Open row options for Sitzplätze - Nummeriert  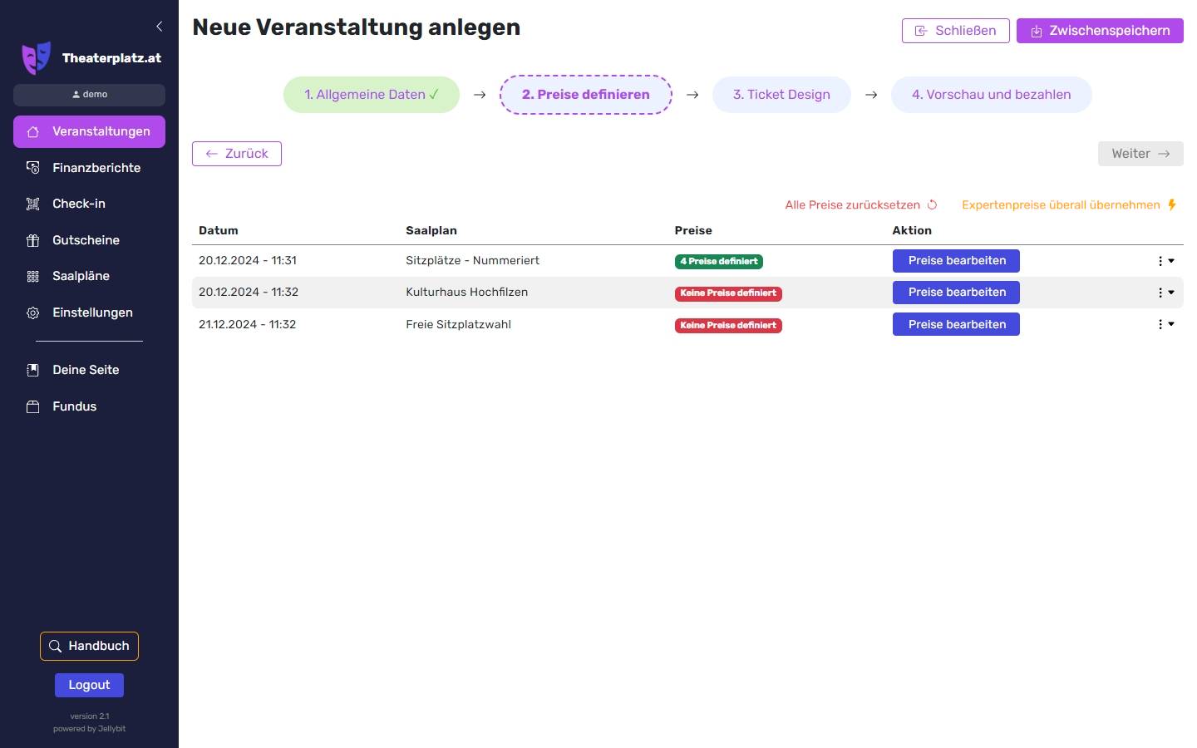tap(1165, 261)
